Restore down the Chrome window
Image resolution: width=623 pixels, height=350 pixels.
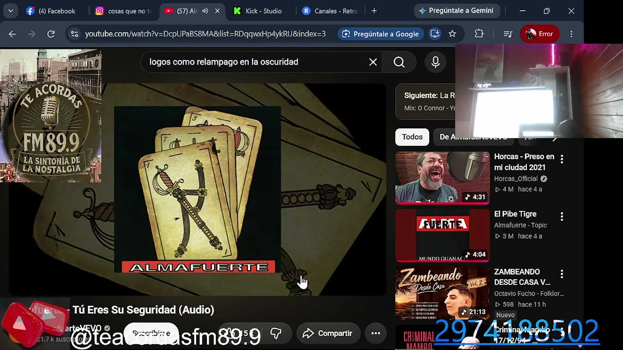pyautogui.click(x=547, y=11)
